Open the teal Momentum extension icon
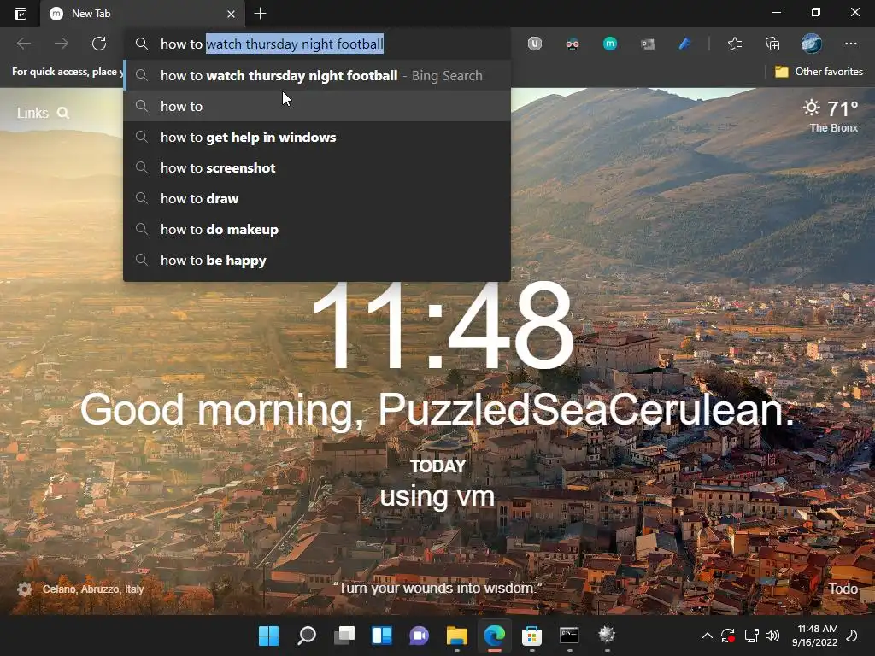Screen dimensions: 875x656 [x=610, y=43]
